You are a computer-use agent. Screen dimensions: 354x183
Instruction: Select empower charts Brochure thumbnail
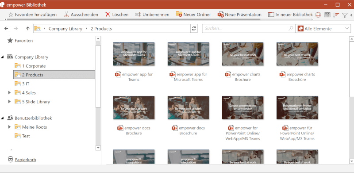coord(242,54)
